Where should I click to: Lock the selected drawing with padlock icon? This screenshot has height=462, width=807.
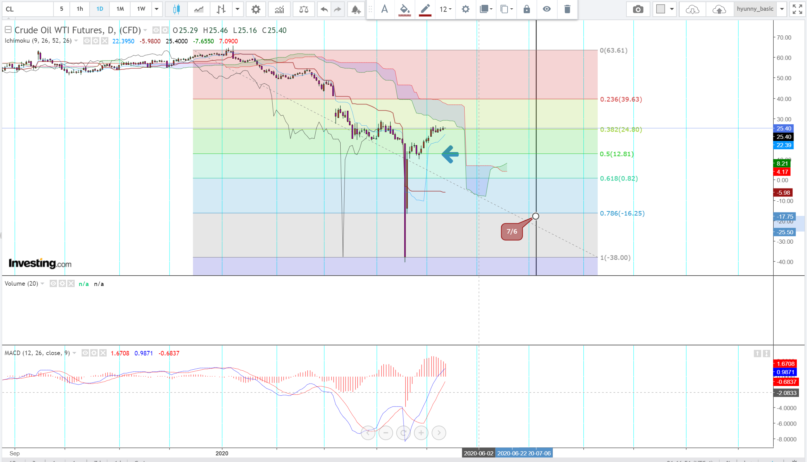click(x=526, y=9)
